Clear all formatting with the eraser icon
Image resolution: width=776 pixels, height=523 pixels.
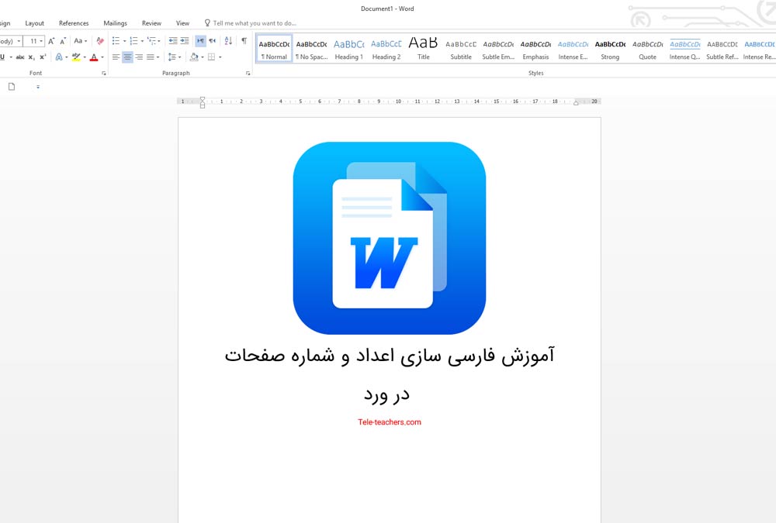coord(100,41)
